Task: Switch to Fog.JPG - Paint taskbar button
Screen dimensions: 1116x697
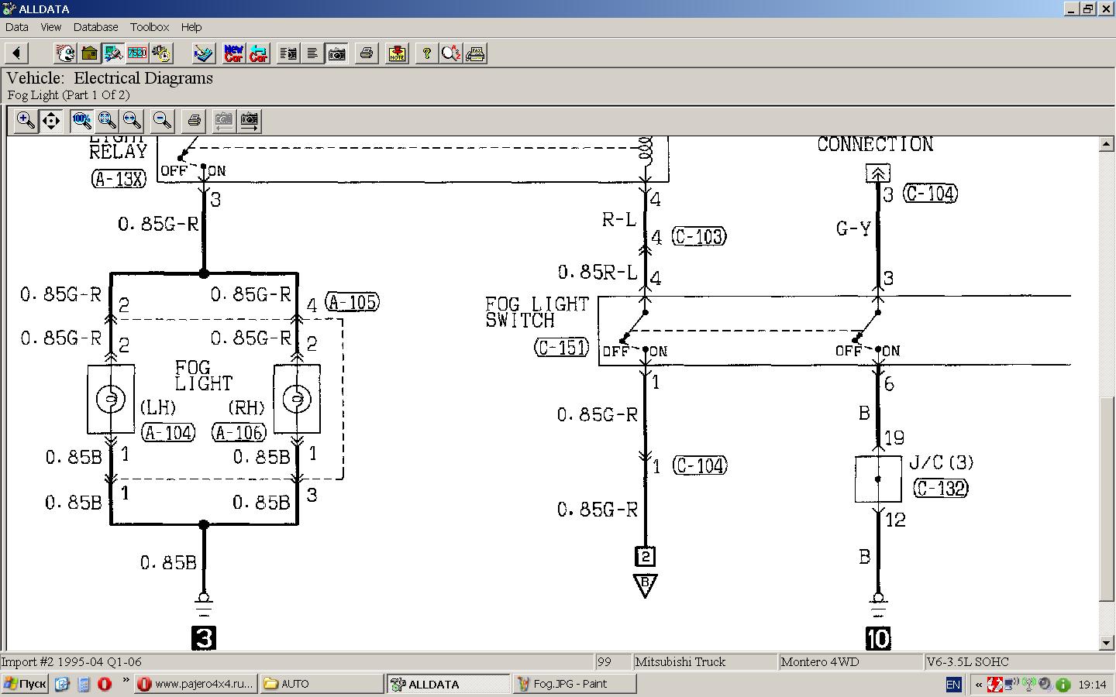Action: click(x=573, y=684)
